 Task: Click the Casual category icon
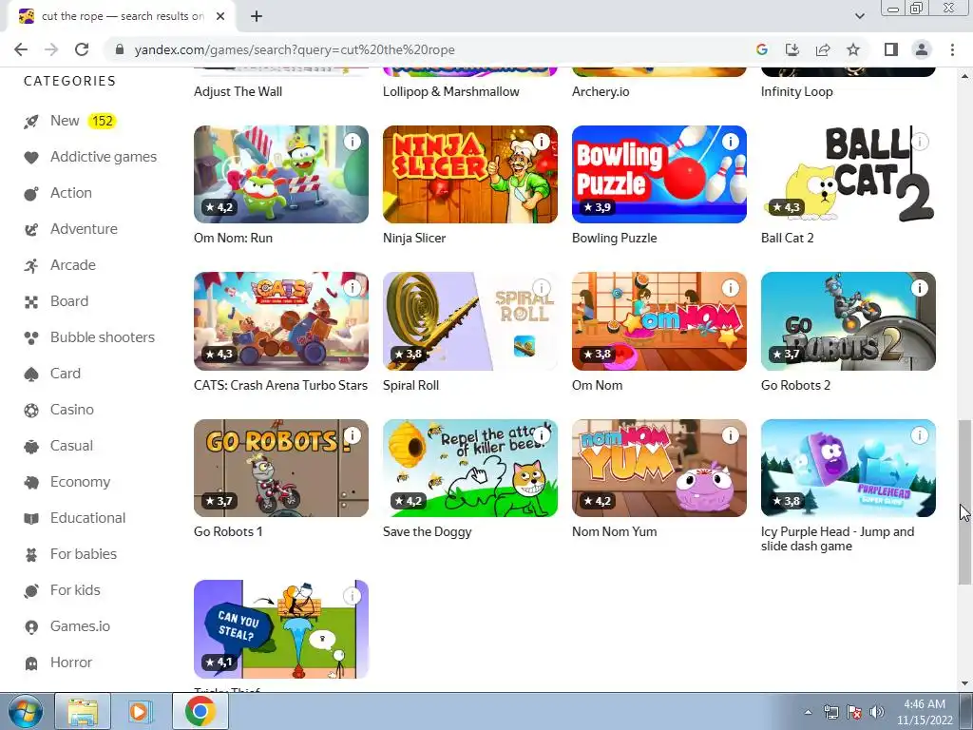click(x=31, y=446)
